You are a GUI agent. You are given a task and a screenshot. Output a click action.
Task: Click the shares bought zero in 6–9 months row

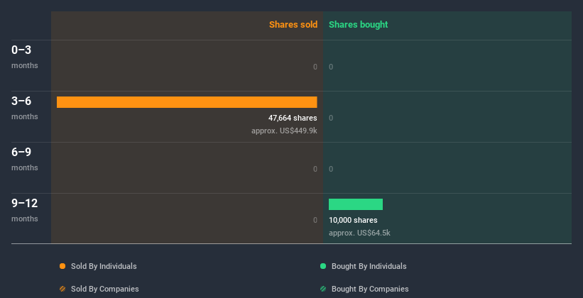click(331, 169)
